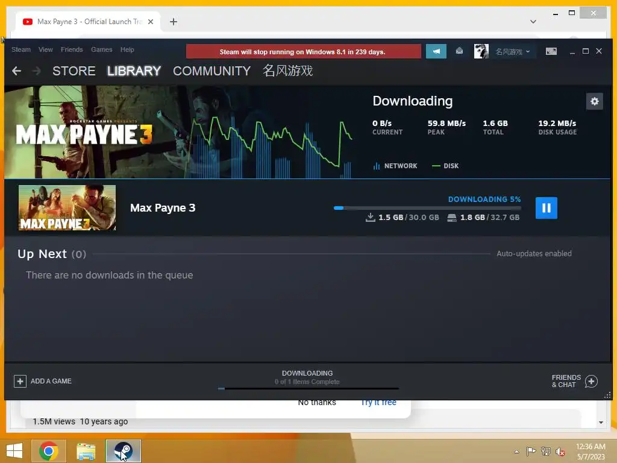Screen dimensions: 617x463
Task: Open the Friends menu
Action: (72, 49)
